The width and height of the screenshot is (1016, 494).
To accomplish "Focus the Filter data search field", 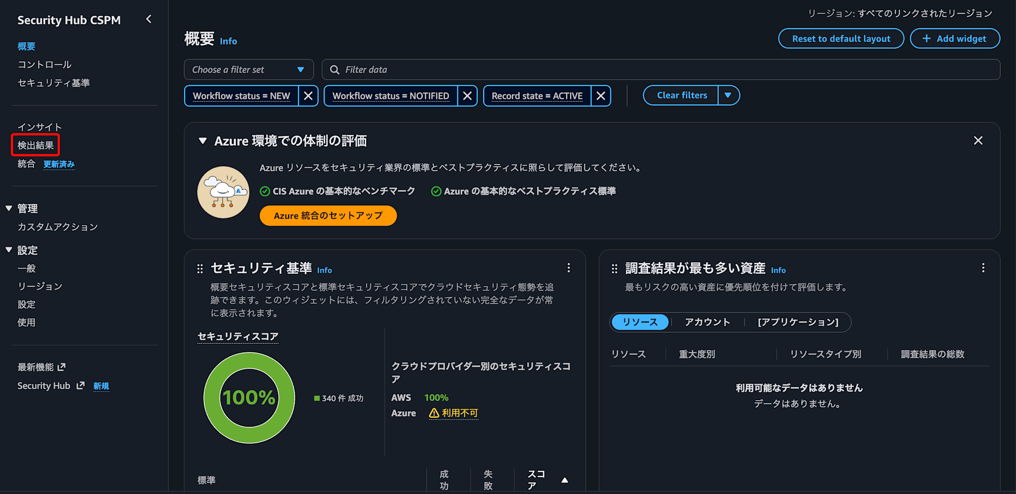I will 661,69.
